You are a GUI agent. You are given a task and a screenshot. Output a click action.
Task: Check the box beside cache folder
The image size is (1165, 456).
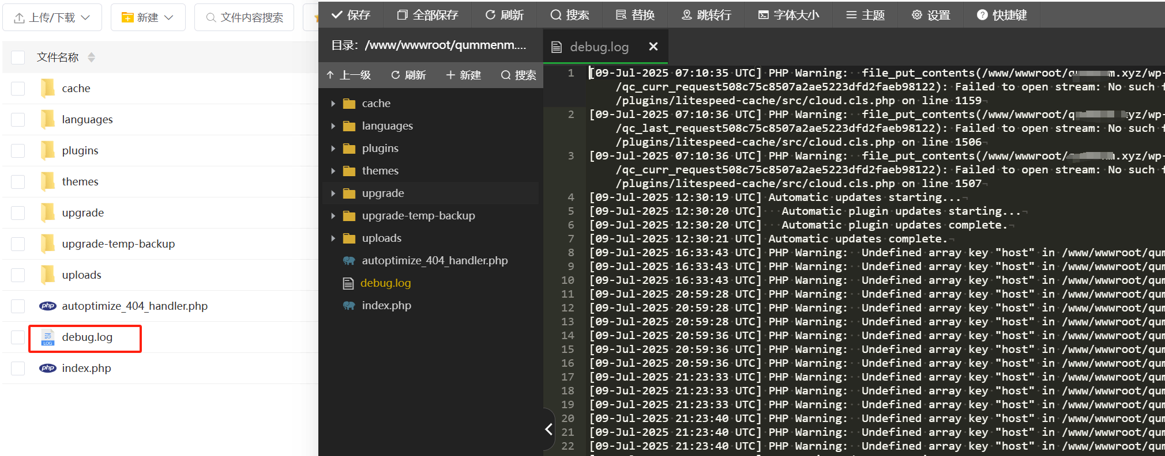pos(18,89)
